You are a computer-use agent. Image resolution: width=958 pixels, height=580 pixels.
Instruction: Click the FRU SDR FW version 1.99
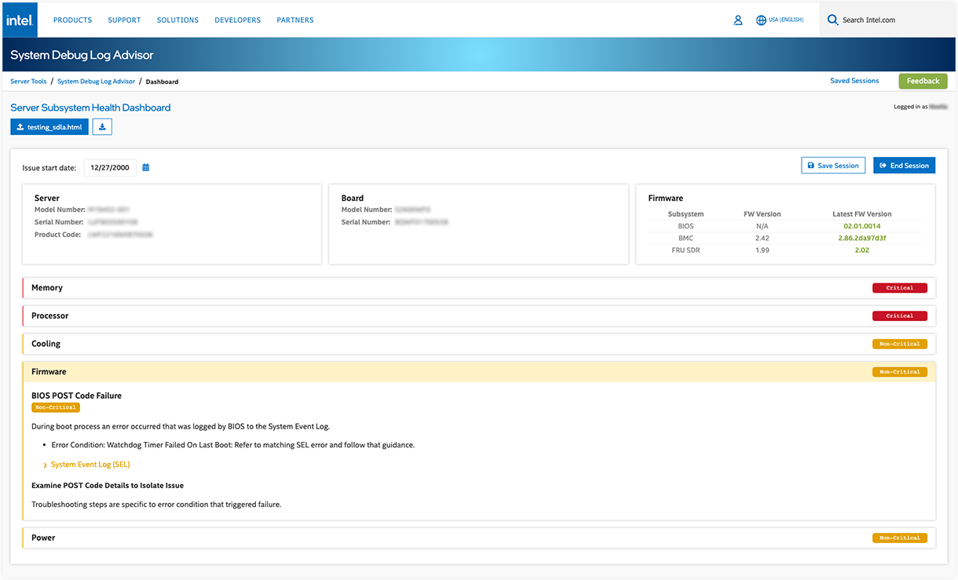coord(762,250)
